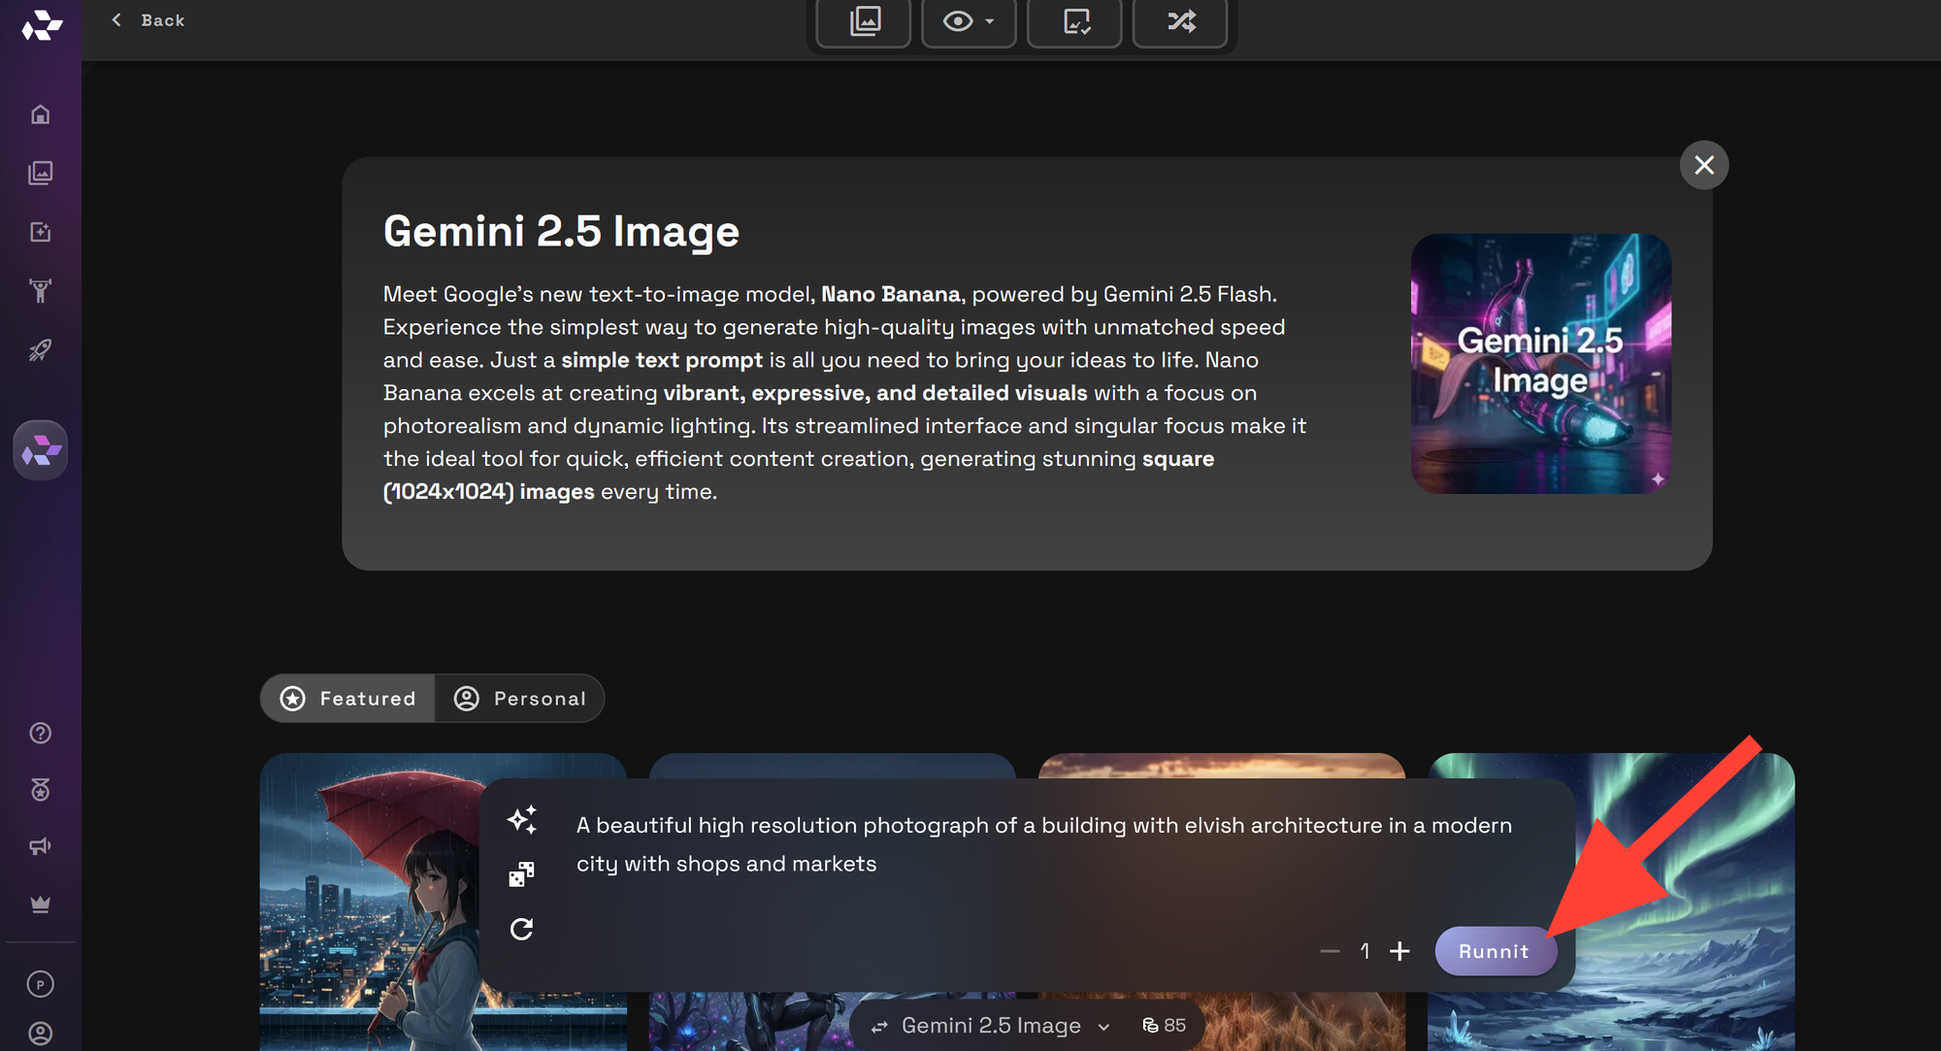Viewport: 1941px width, 1051px height.
Task: Open the megaphone announcements icon
Action: [x=41, y=845]
